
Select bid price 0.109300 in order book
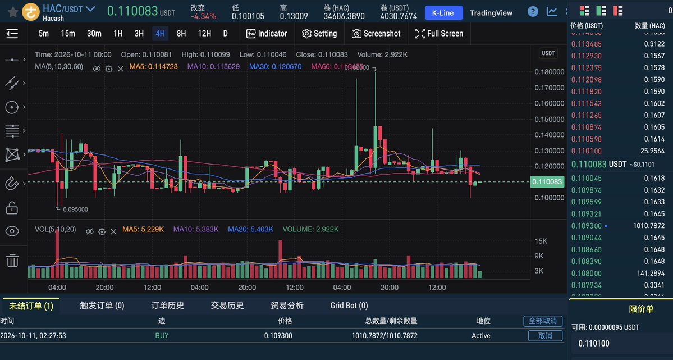[585, 226]
